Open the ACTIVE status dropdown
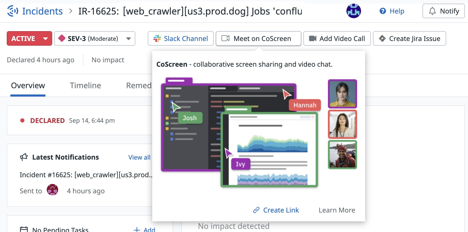 [29, 38]
